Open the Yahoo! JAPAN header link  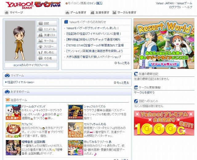pyautogui.click(x=165, y=3)
